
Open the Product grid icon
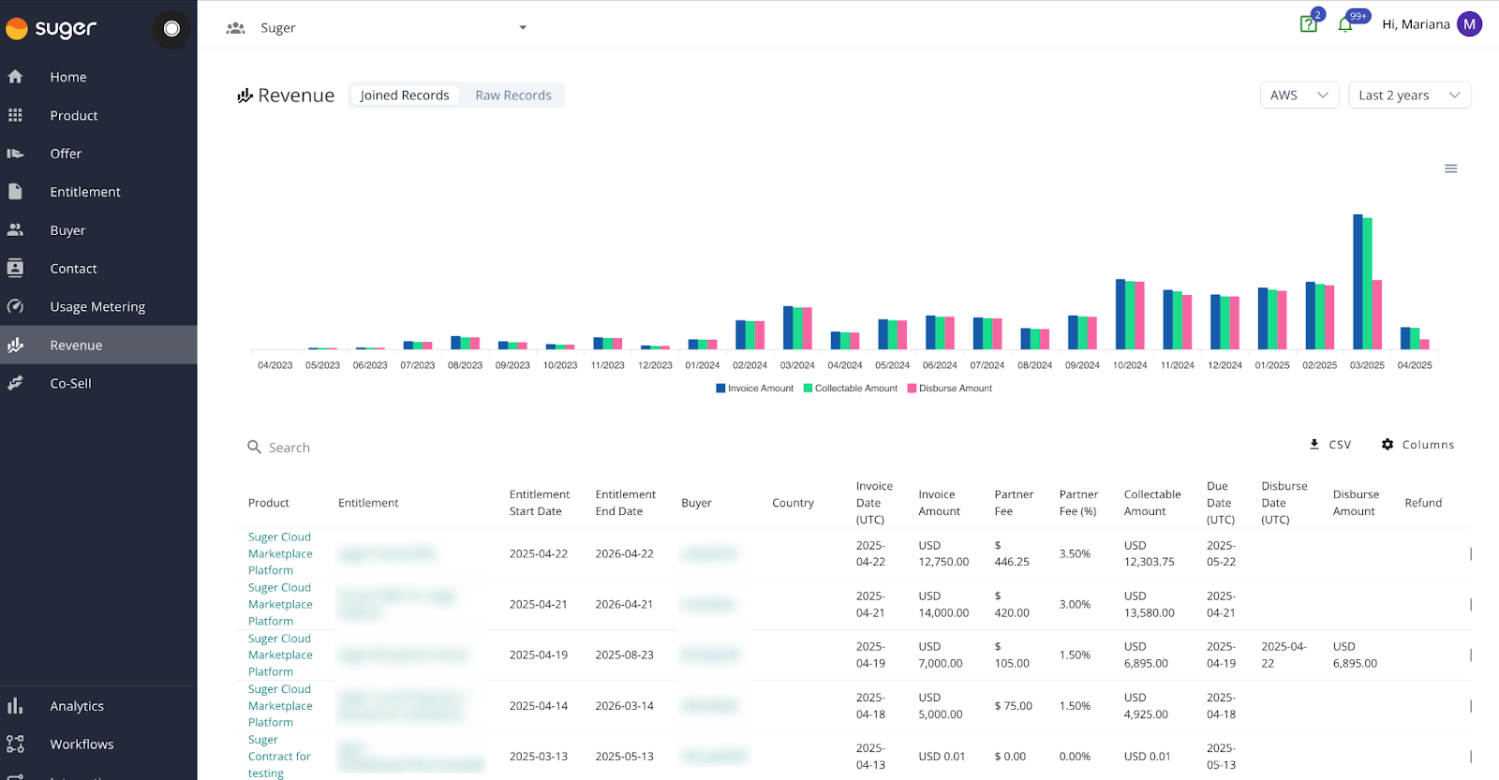point(15,115)
